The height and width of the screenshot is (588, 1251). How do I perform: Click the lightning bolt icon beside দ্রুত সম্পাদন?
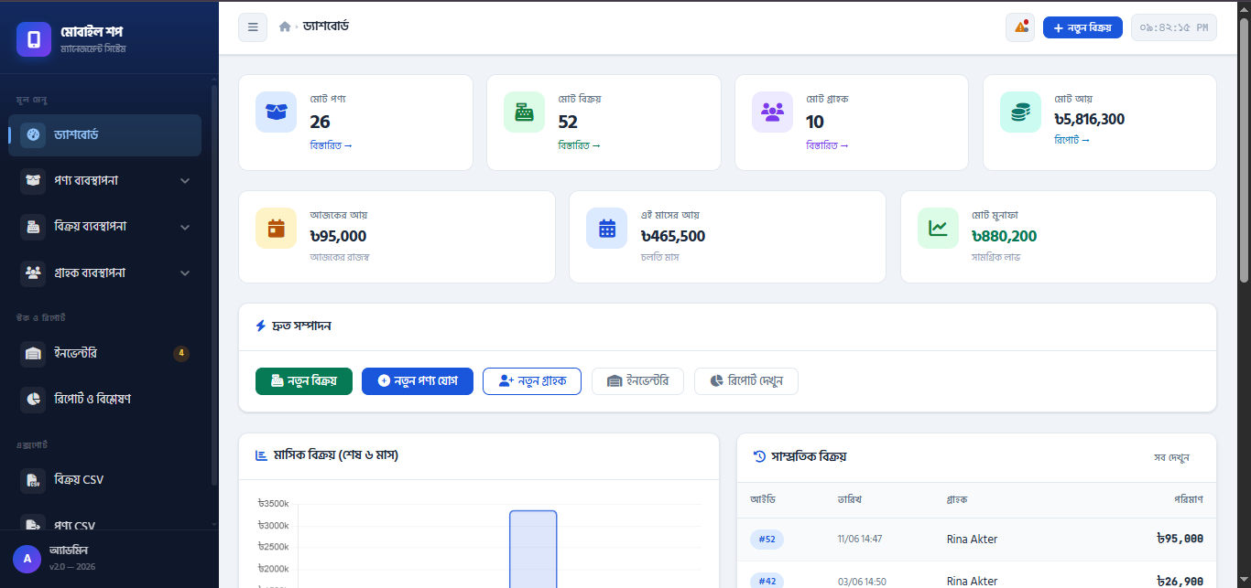261,326
